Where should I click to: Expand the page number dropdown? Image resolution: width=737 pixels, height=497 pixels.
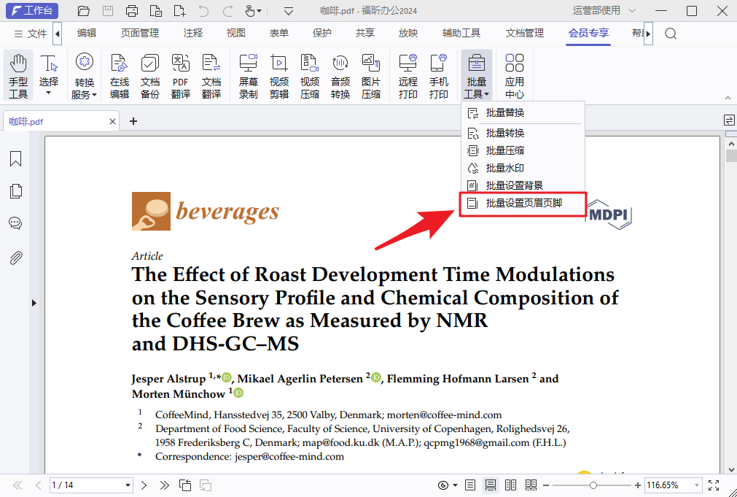coord(128,485)
